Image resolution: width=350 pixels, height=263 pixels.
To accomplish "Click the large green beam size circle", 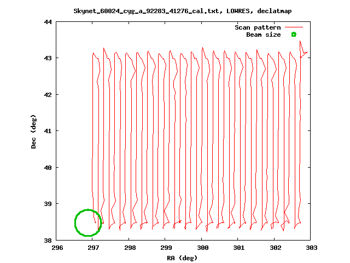I will (x=88, y=223).
